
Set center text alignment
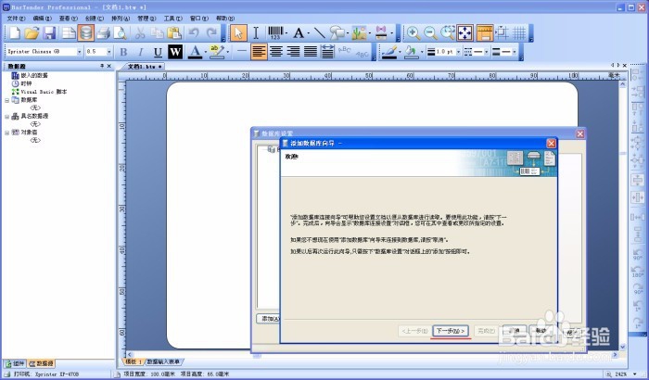click(x=276, y=52)
